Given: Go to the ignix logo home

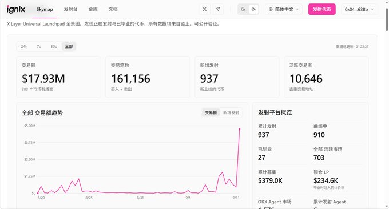Looking at the screenshot, I should coord(16,9).
